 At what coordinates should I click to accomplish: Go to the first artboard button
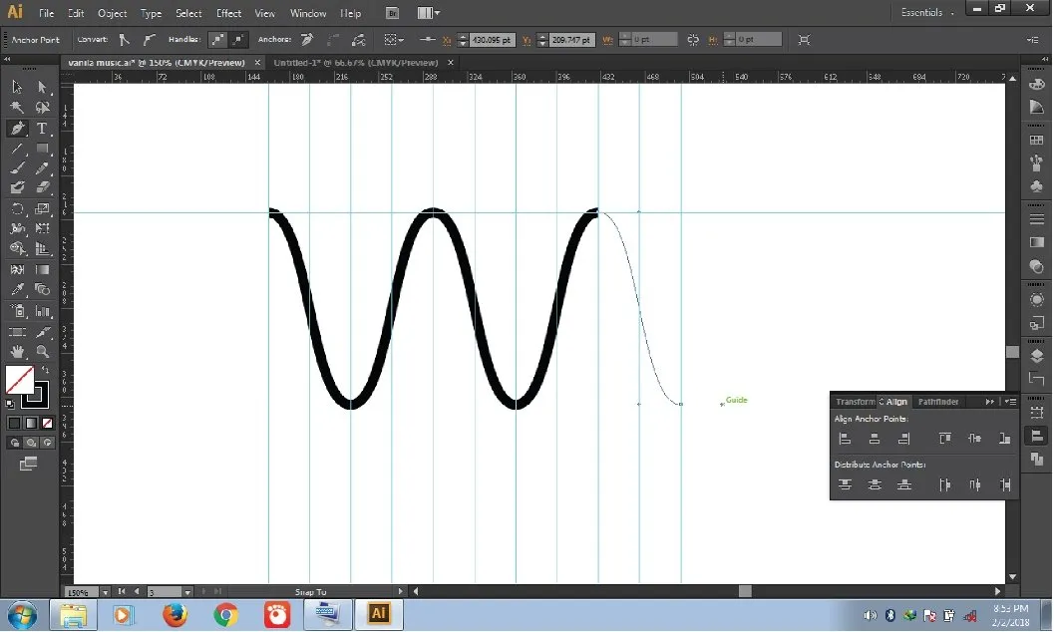(122, 592)
